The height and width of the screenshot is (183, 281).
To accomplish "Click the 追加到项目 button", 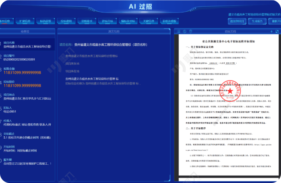I will [x=237, y=21].
